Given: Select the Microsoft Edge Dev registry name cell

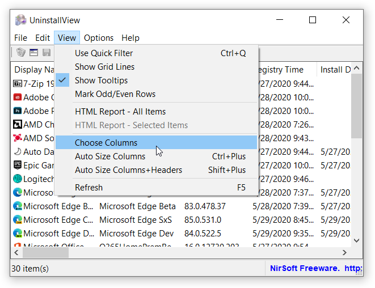Looking at the screenshot, I should click(x=136, y=234).
